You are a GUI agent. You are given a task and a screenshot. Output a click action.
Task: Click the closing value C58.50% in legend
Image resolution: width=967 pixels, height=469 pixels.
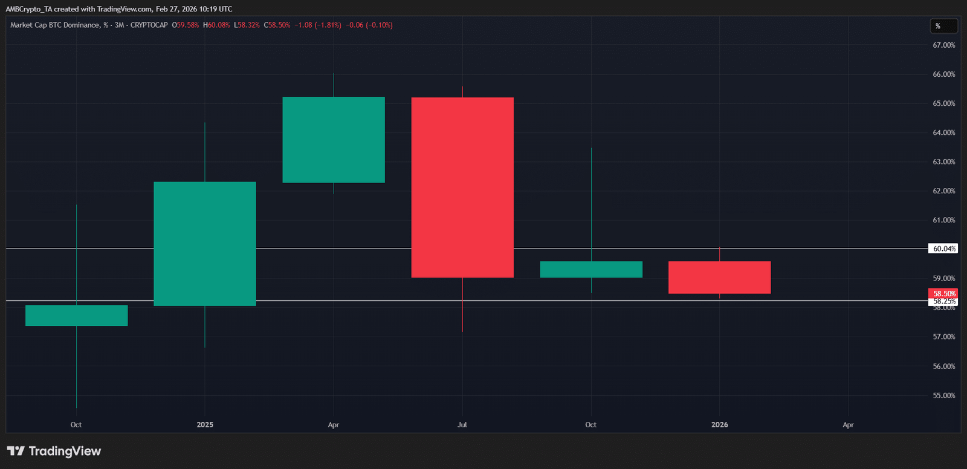[x=277, y=25]
